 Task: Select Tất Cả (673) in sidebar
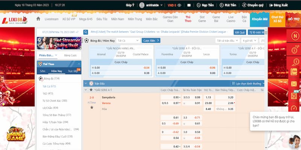pos(49,87)
